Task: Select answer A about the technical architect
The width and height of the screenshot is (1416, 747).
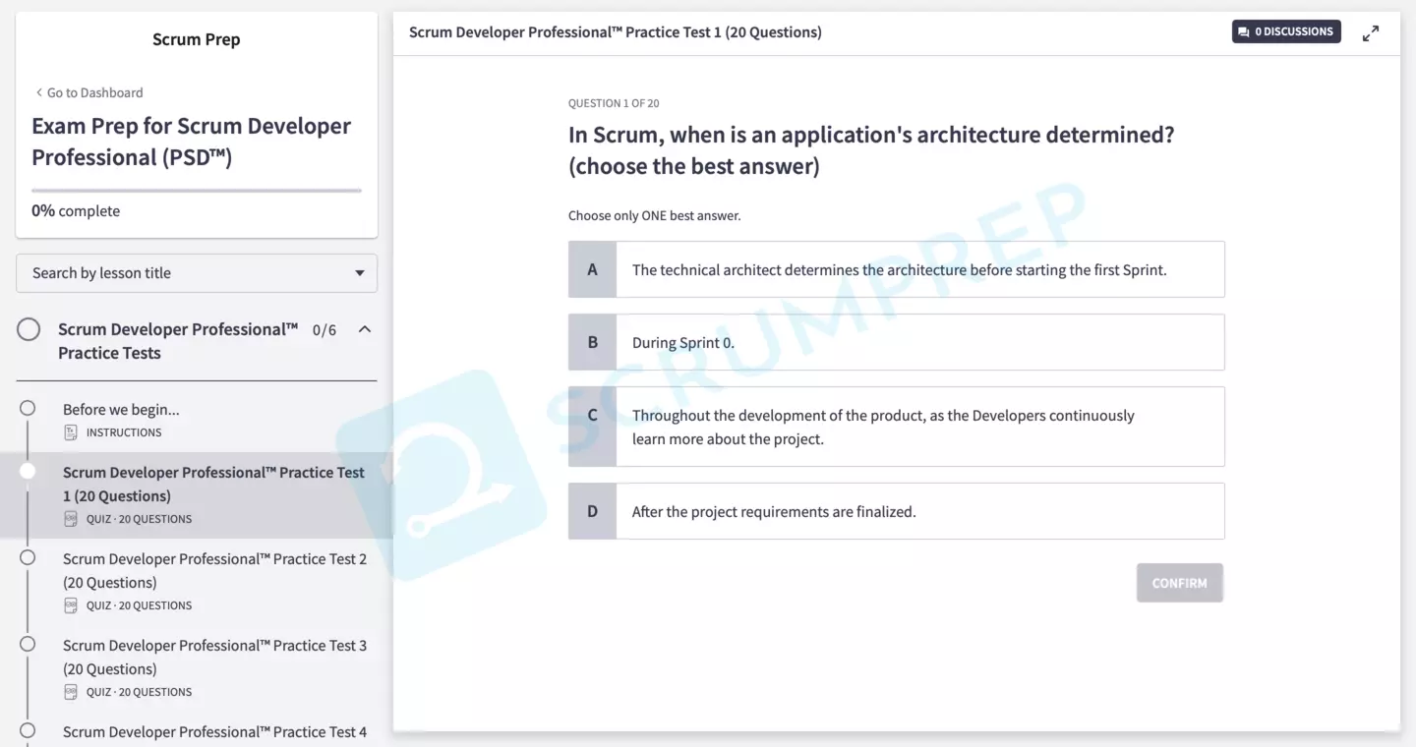Action: (897, 269)
